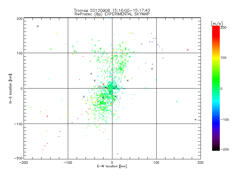Screen dimensions: 236x177
Task: Click the N-S axis tick label "0"
Action: tap(22, 88)
